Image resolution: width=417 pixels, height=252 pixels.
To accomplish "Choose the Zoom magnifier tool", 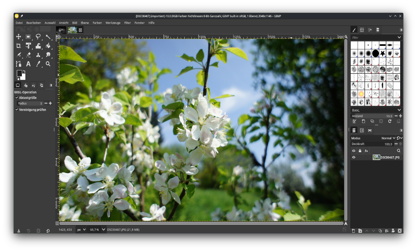I will tap(48, 64).
